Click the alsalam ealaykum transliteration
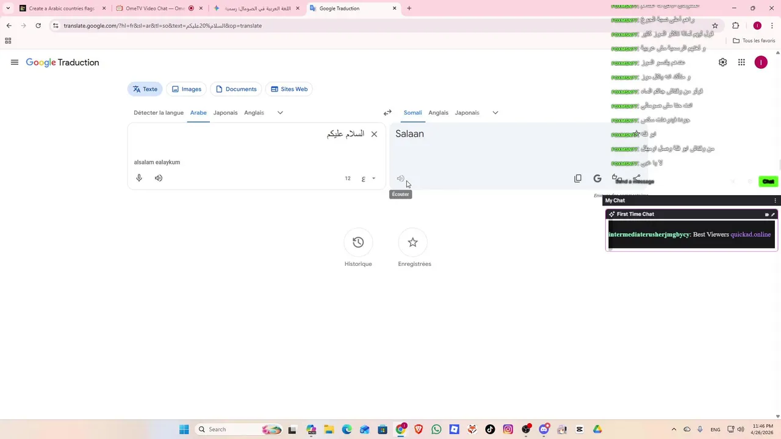The width and height of the screenshot is (781, 439). (x=157, y=162)
